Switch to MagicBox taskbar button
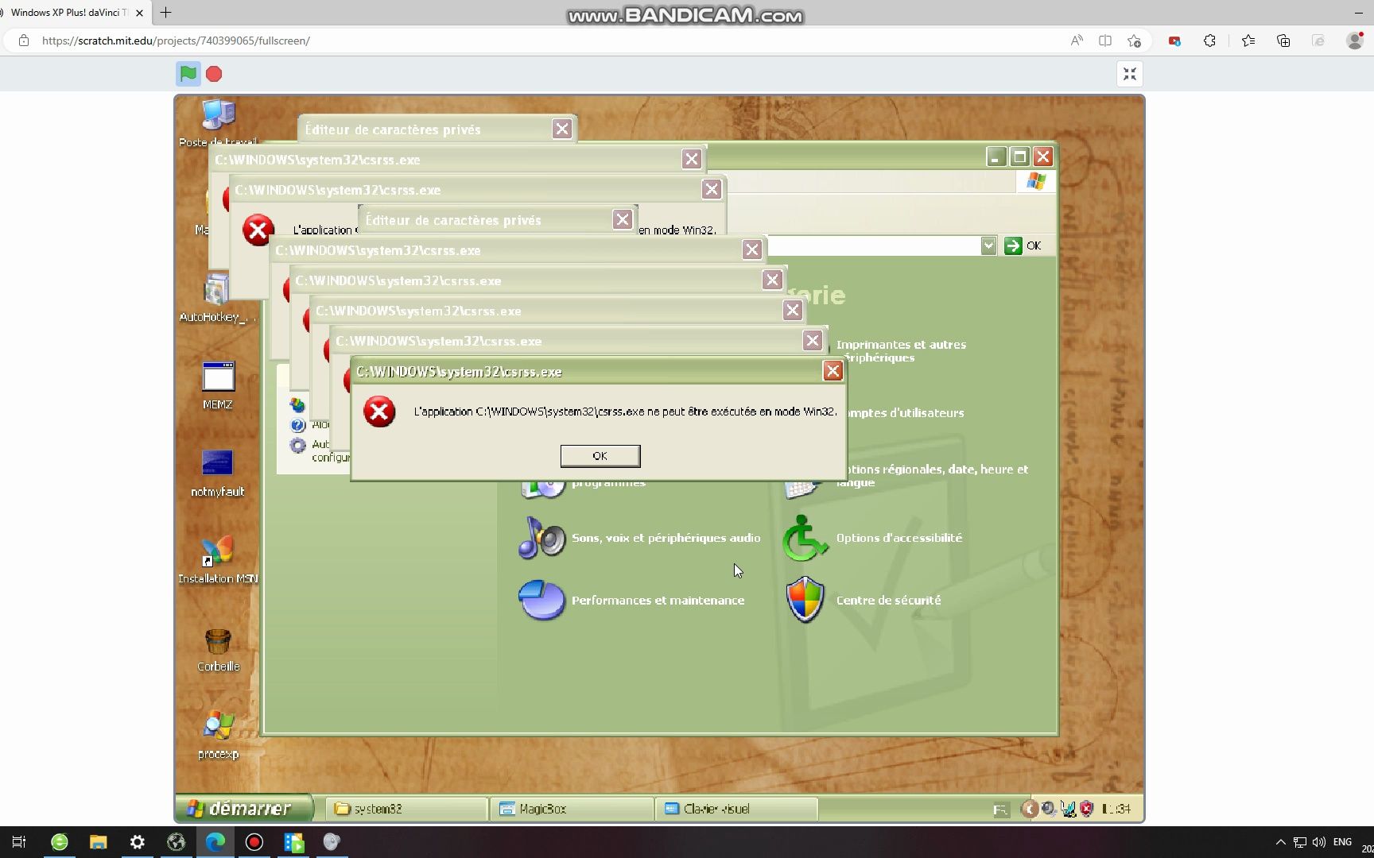The height and width of the screenshot is (858, 1374). [x=572, y=809]
